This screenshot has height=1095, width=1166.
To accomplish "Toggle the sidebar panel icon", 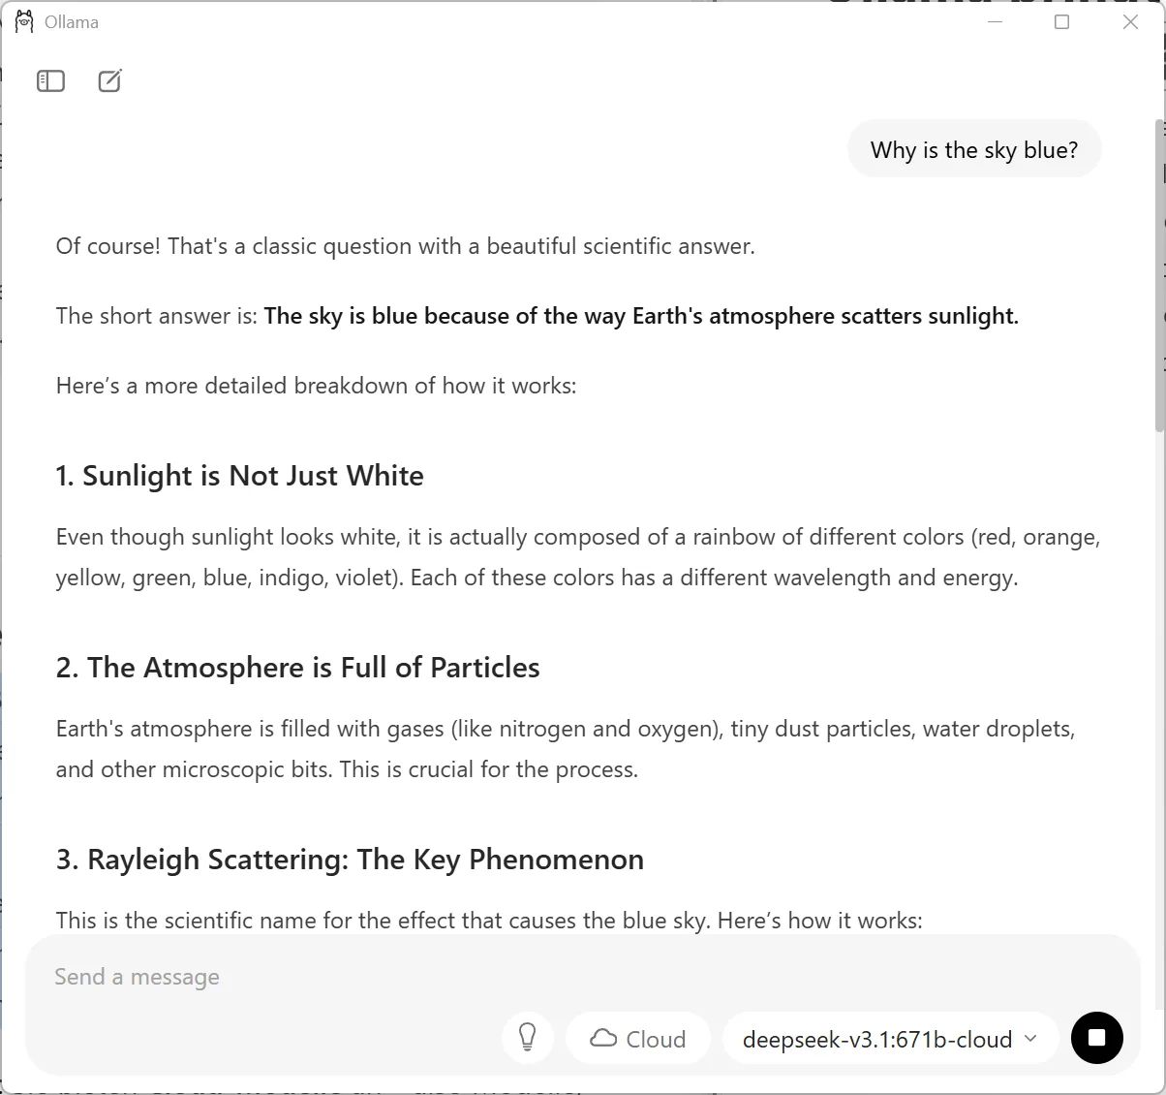I will click(50, 81).
